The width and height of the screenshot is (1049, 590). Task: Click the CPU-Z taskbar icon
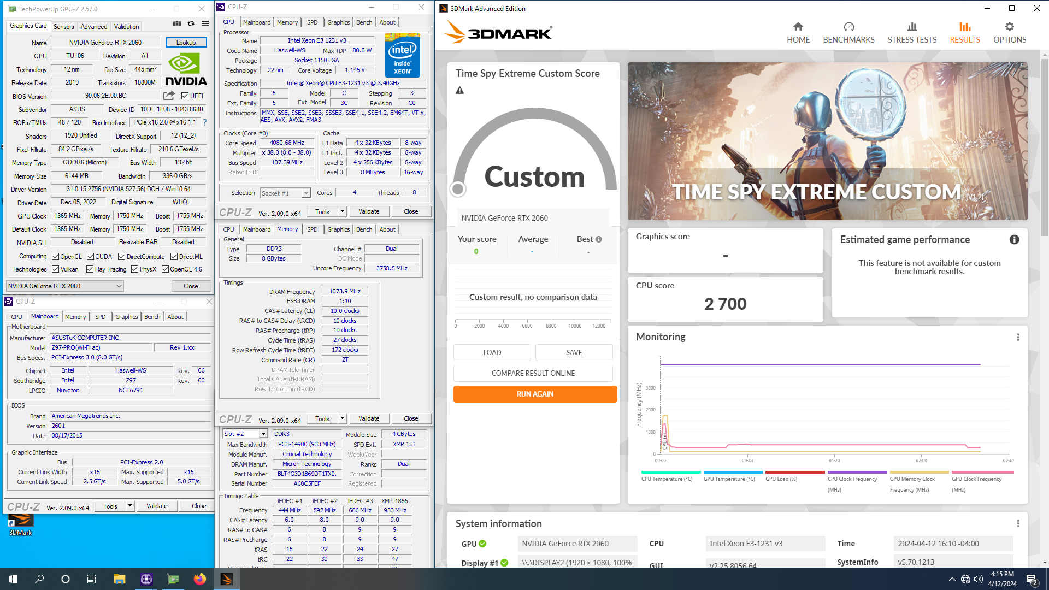coord(146,579)
